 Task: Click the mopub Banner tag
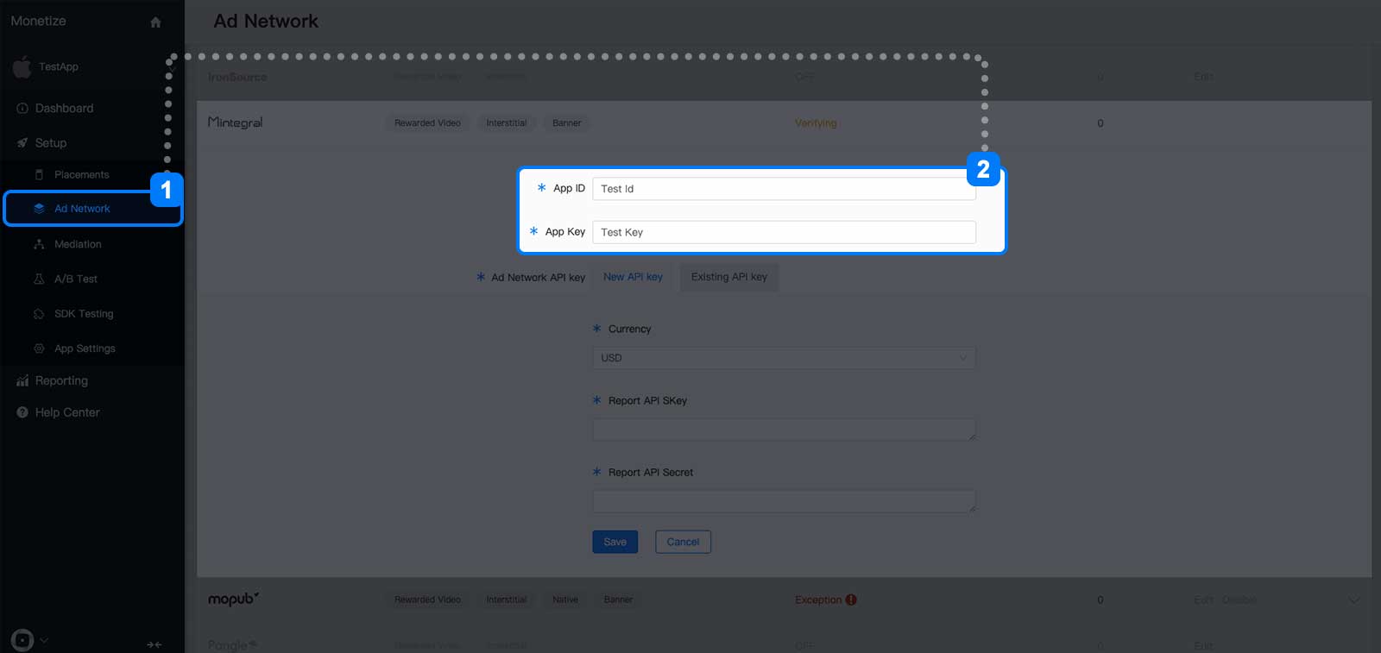point(618,600)
